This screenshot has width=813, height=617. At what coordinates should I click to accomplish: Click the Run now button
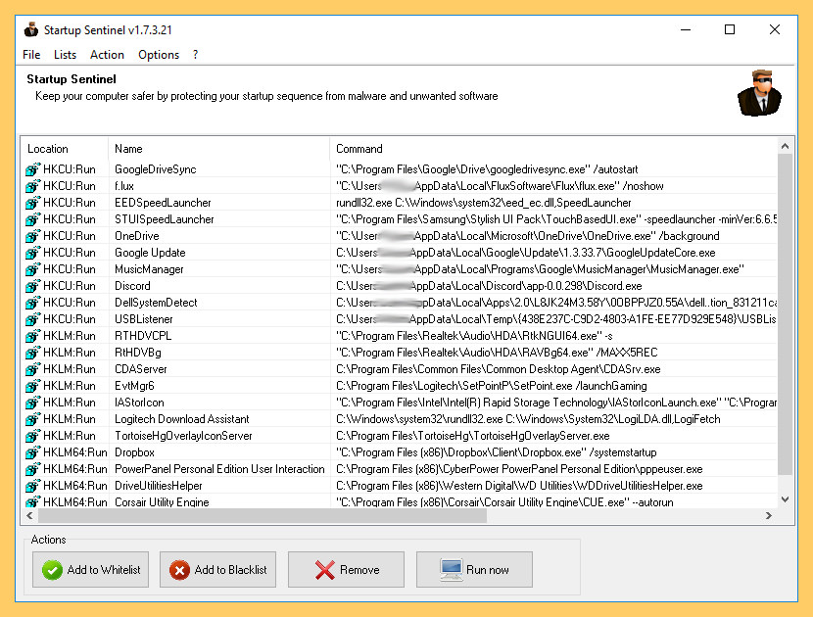pyautogui.click(x=474, y=569)
